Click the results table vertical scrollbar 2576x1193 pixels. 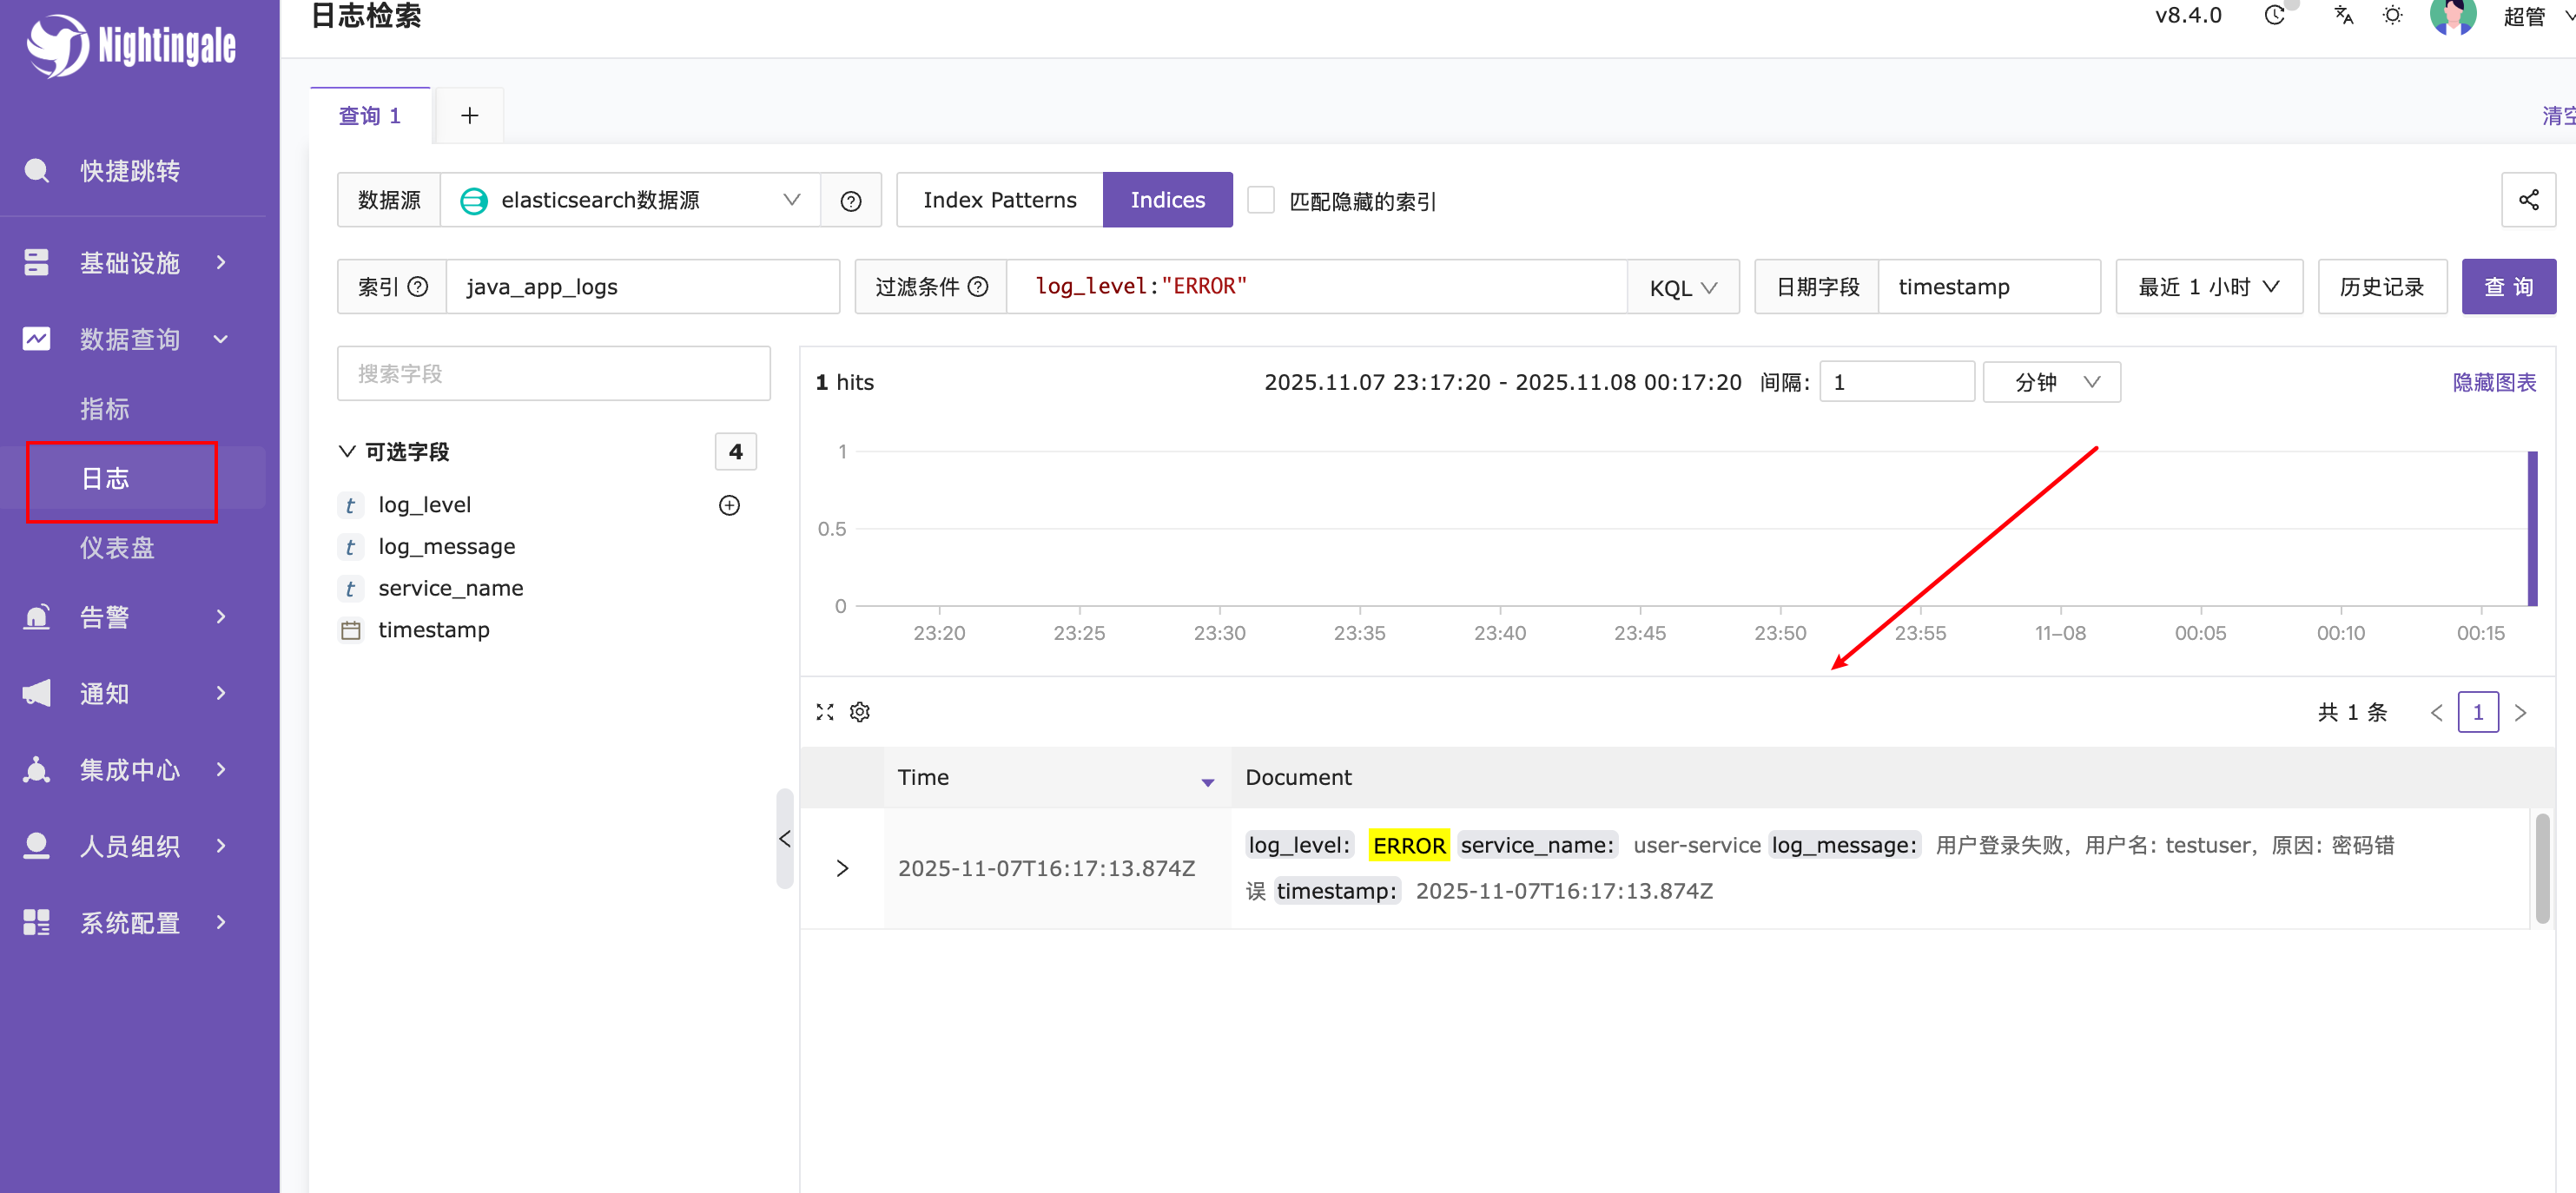[2541, 868]
